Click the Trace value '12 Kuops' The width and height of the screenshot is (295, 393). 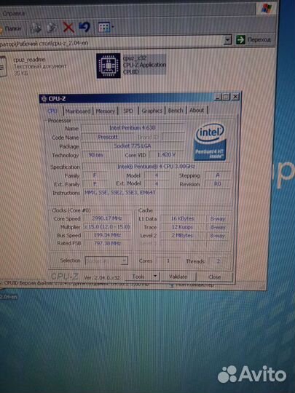click(x=182, y=227)
